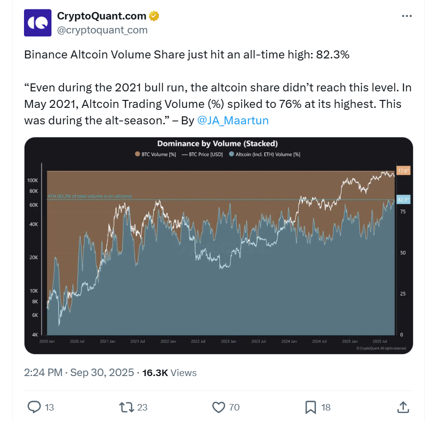Like the post with the heart icon
The image size is (438, 422).
(218, 408)
